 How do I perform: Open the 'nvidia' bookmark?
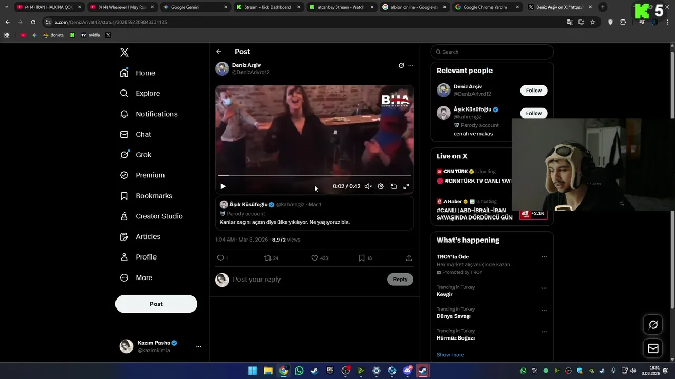(90, 35)
